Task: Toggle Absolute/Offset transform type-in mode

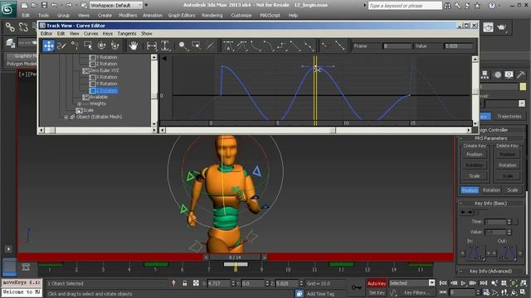Action: [196, 283]
